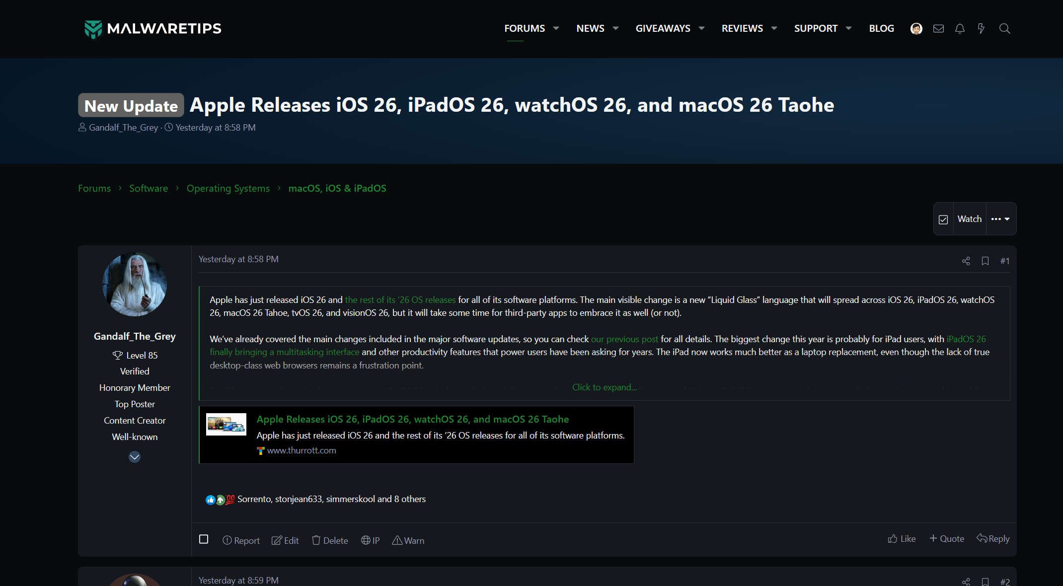Expand Gandalf_The_Grey's user details chevron
The image size is (1063, 586).
(x=135, y=457)
